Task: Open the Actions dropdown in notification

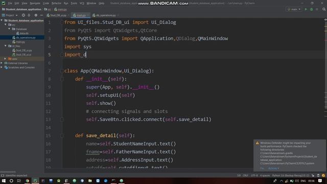Action: pos(273,168)
